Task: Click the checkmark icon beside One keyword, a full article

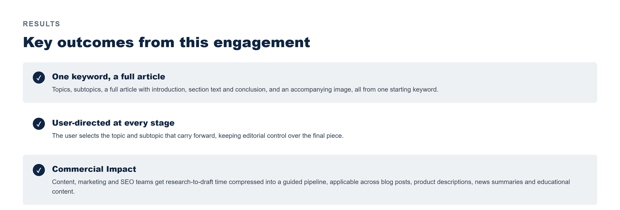Action: click(39, 78)
